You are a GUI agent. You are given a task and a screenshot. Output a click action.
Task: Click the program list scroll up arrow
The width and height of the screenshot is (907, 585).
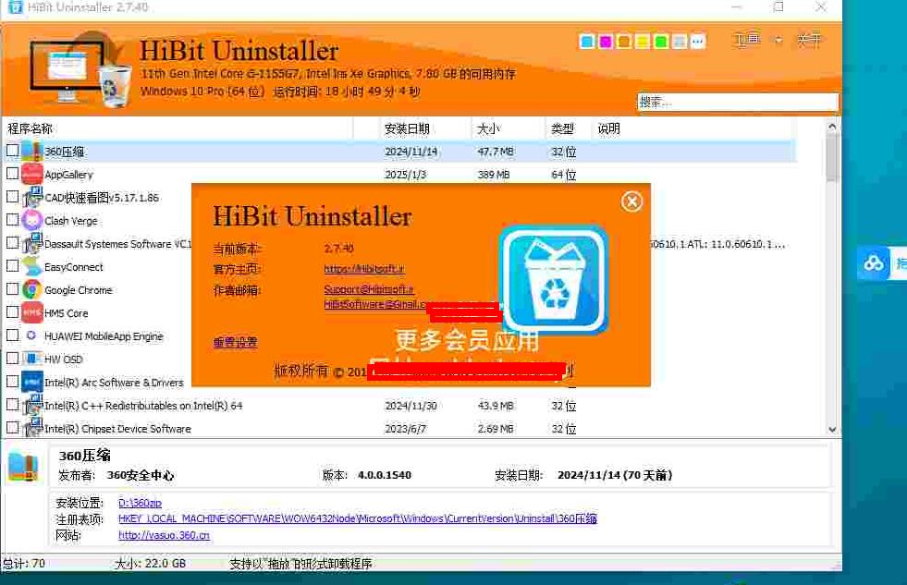(x=832, y=126)
